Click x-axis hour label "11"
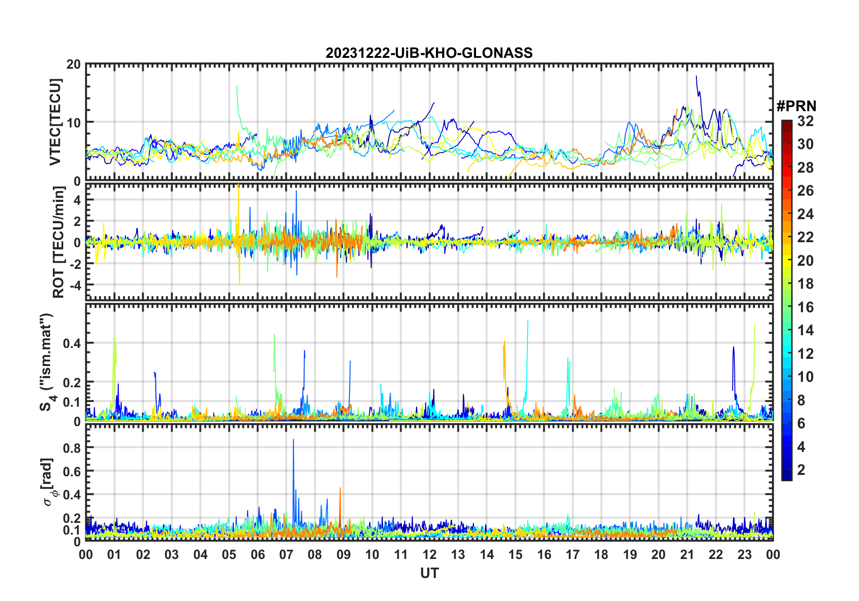Screen dimensions: 859x601 [x=401, y=554]
